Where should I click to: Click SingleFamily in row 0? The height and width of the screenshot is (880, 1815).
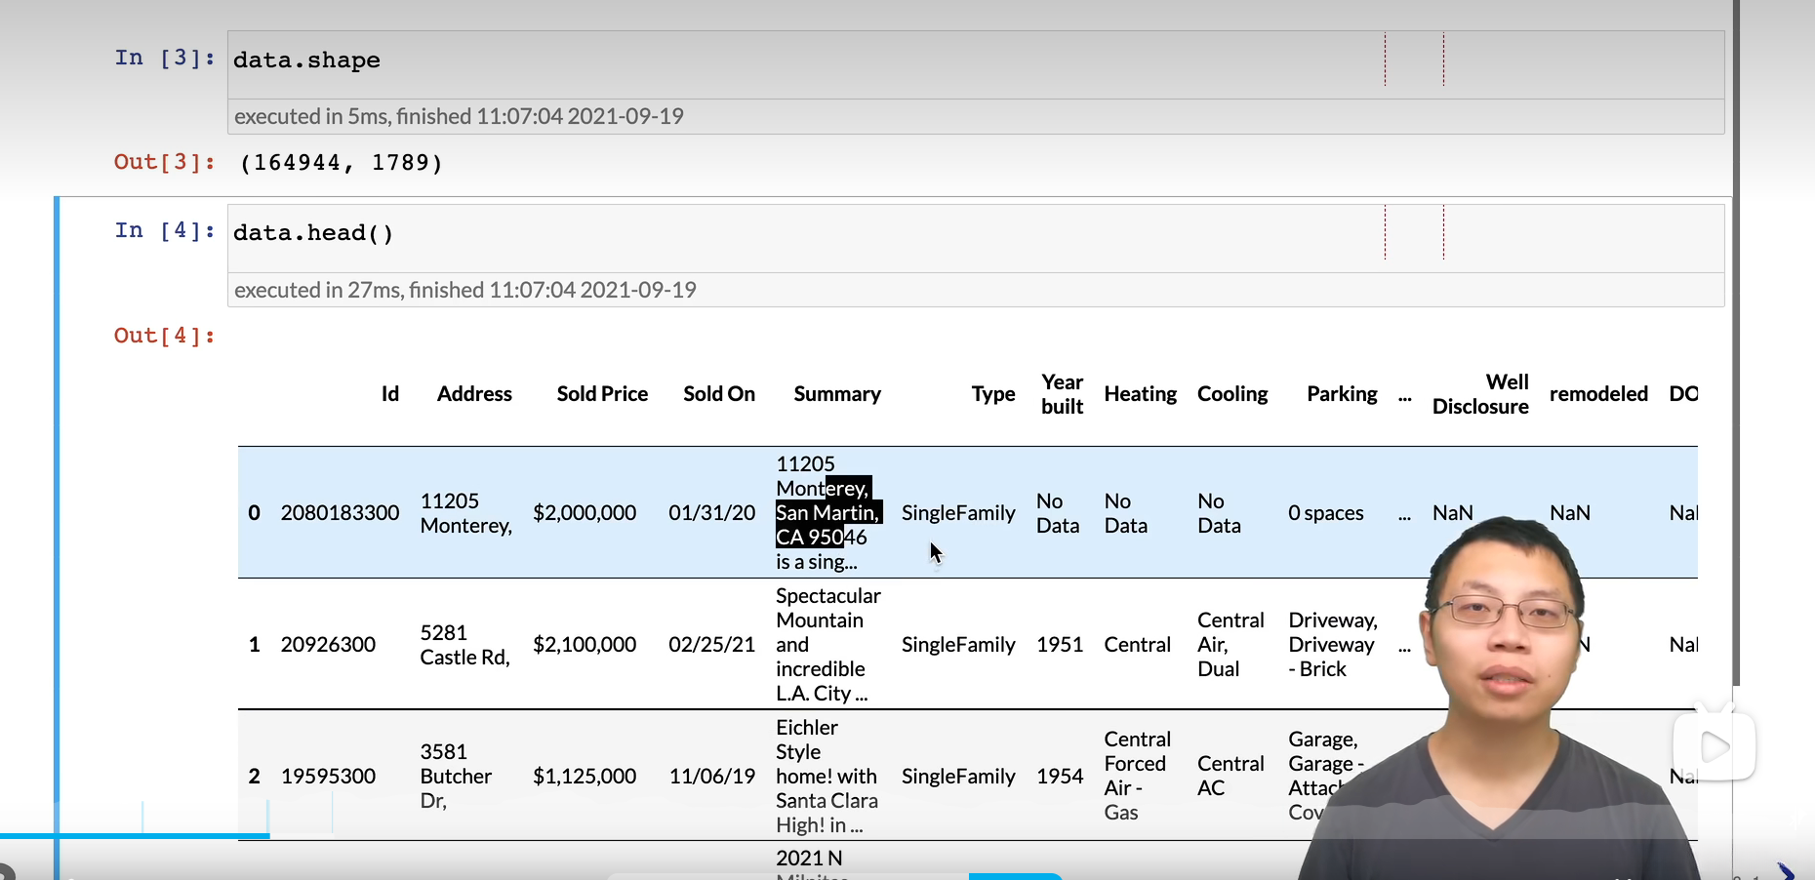958,513
